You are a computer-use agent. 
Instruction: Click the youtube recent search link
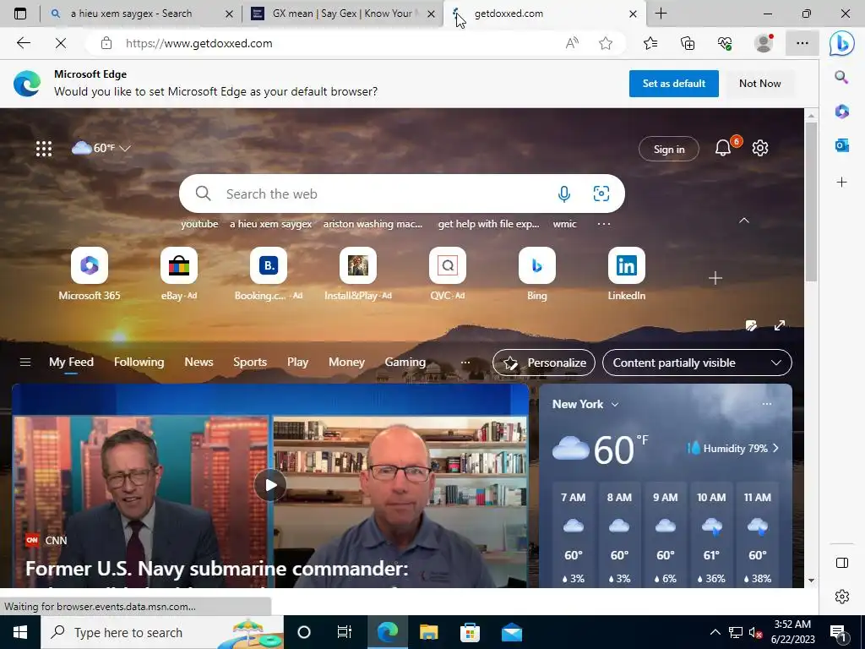pos(199,224)
